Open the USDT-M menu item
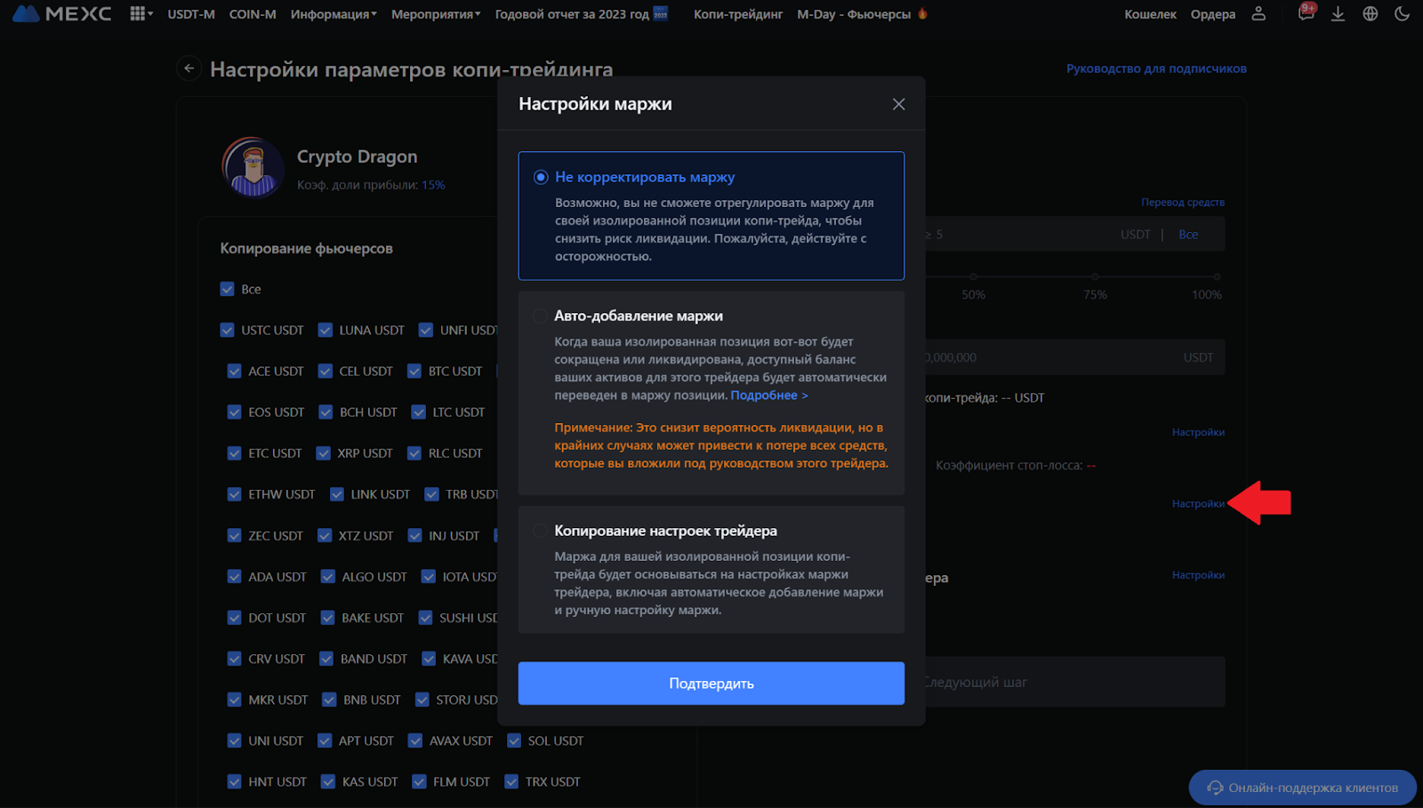 tap(191, 14)
